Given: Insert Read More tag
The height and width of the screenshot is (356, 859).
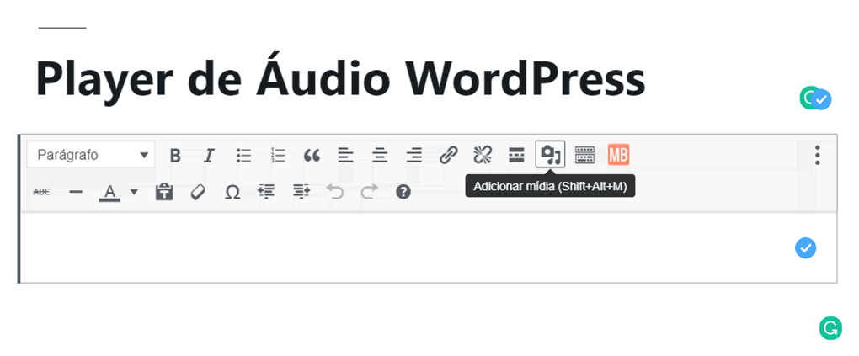Looking at the screenshot, I should (516, 156).
